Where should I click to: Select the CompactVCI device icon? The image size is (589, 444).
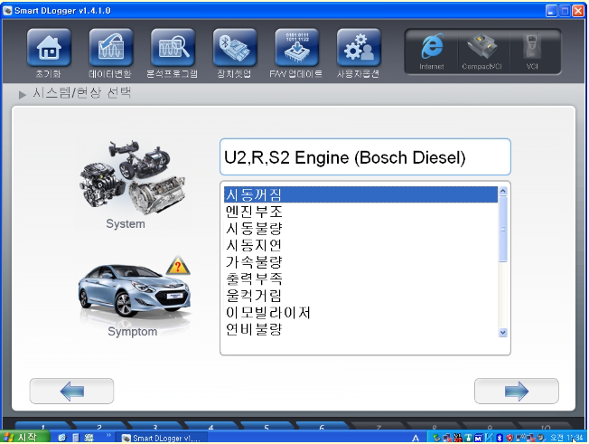click(481, 47)
